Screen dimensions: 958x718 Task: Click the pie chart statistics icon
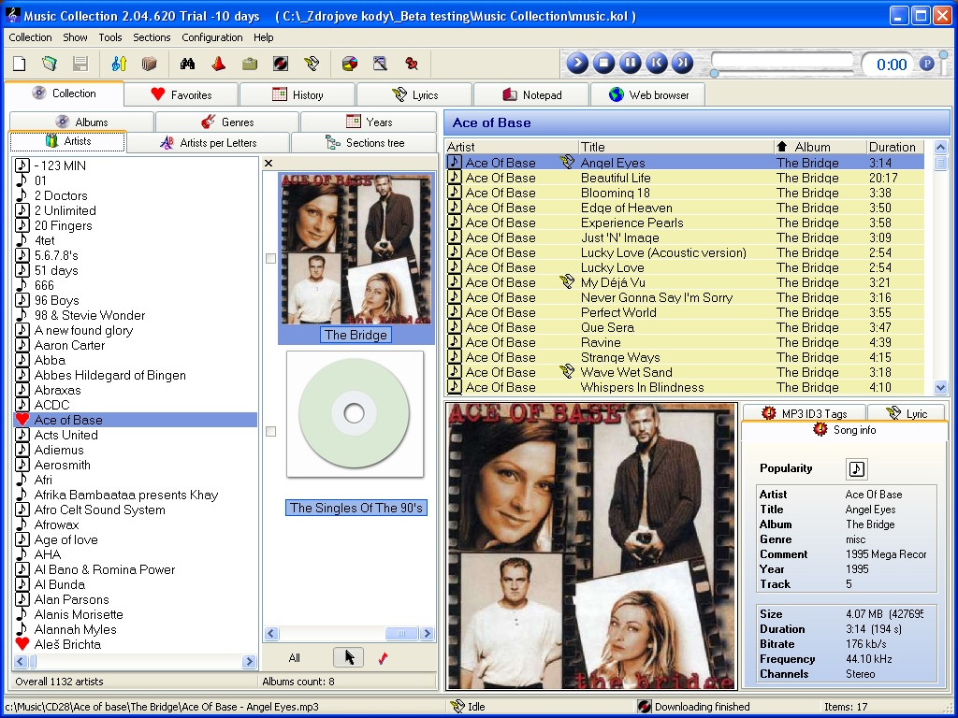click(x=350, y=64)
